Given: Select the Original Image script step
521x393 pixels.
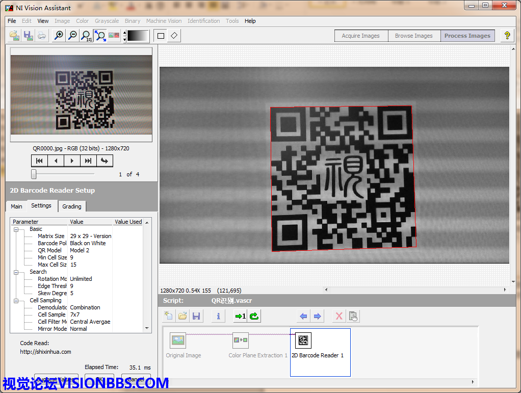Looking at the screenshot, I should pyautogui.click(x=178, y=341).
